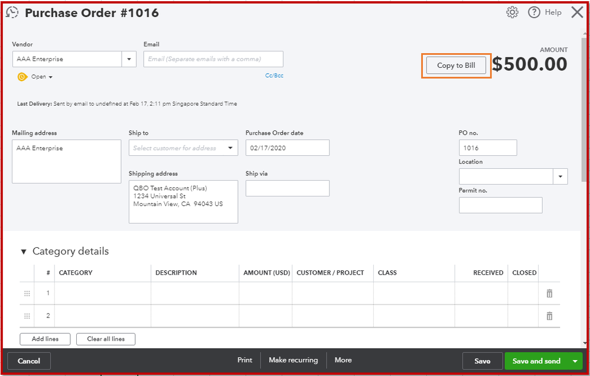This screenshot has width=590, height=376.
Task: Click the Save button
Action: [483, 361]
